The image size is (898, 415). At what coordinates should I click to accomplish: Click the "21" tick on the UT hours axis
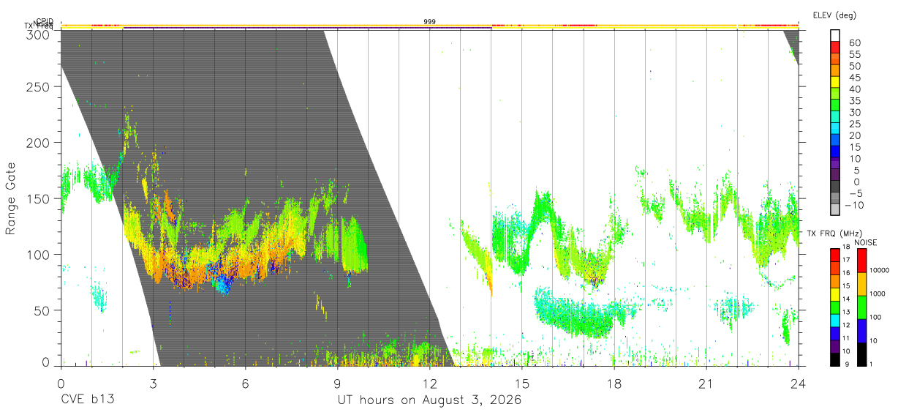706,384
